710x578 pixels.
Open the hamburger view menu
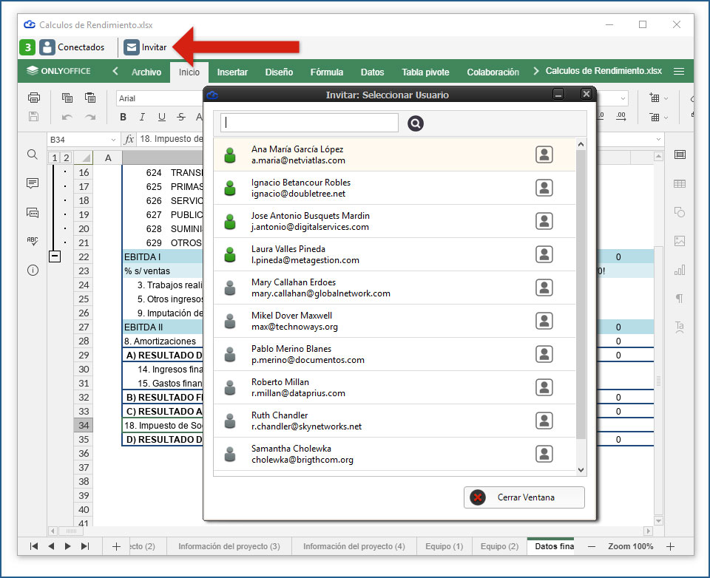click(x=678, y=72)
